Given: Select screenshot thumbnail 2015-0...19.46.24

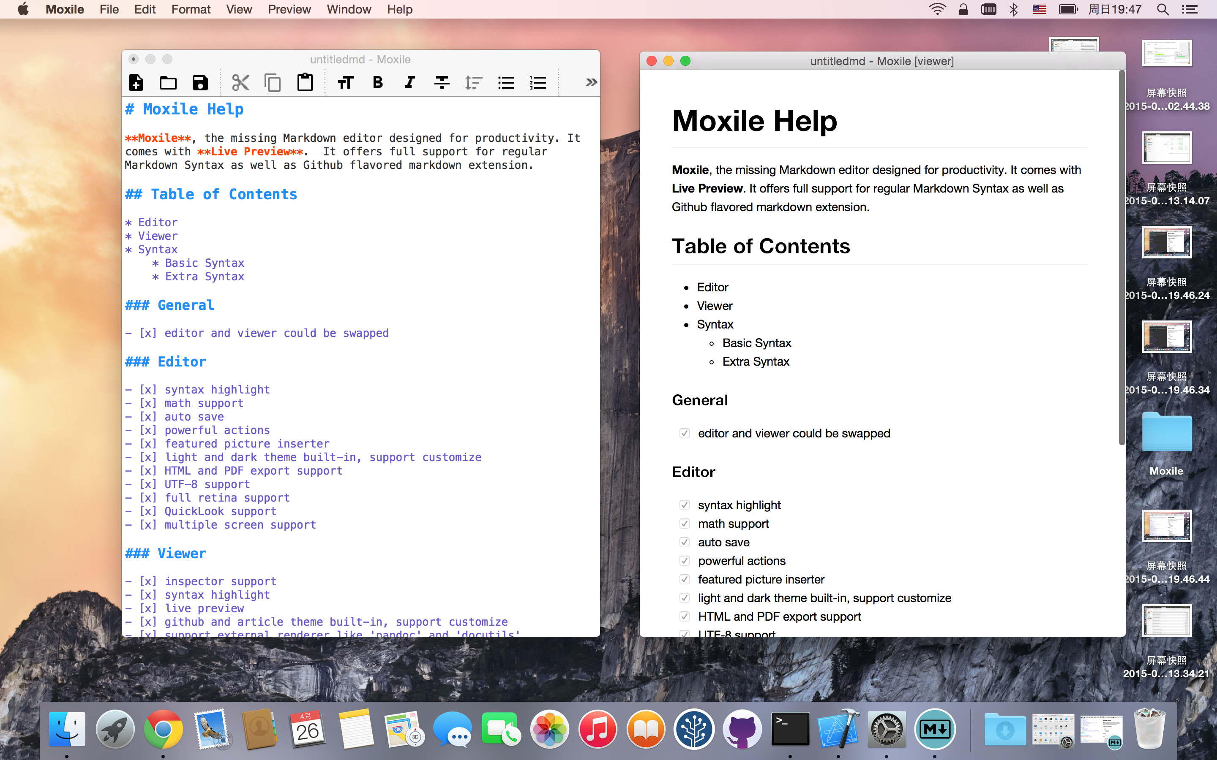Looking at the screenshot, I should (x=1167, y=242).
